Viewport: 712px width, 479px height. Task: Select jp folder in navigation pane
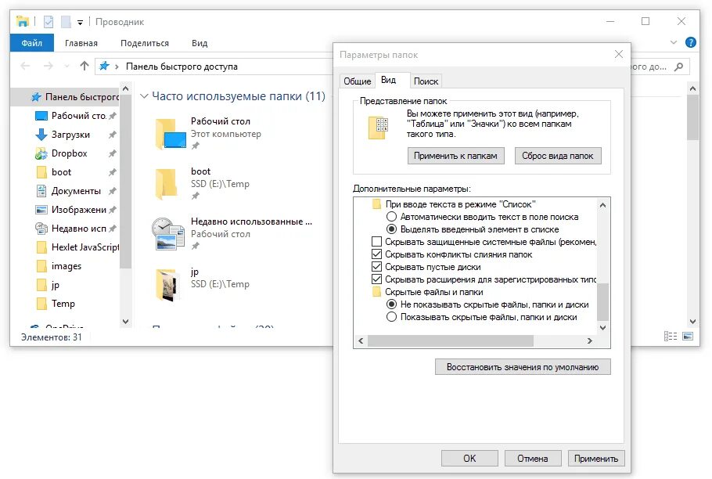[x=48, y=285]
